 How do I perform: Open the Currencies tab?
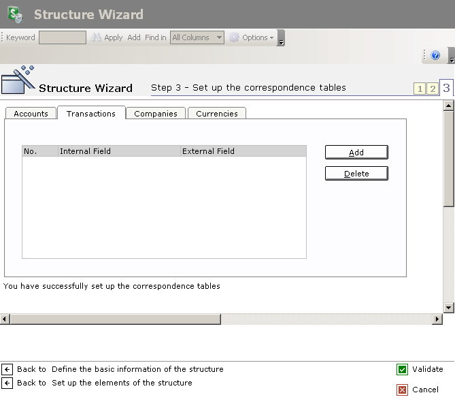[x=217, y=114]
